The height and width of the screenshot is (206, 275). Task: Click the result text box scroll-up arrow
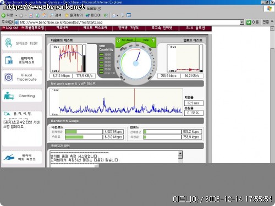click(180, 153)
